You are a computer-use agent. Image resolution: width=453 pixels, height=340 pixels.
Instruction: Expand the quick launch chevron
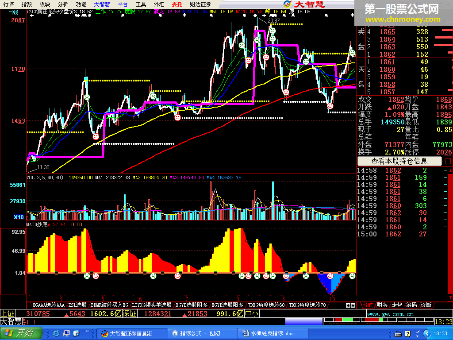pyautogui.click(x=87, y=331)
